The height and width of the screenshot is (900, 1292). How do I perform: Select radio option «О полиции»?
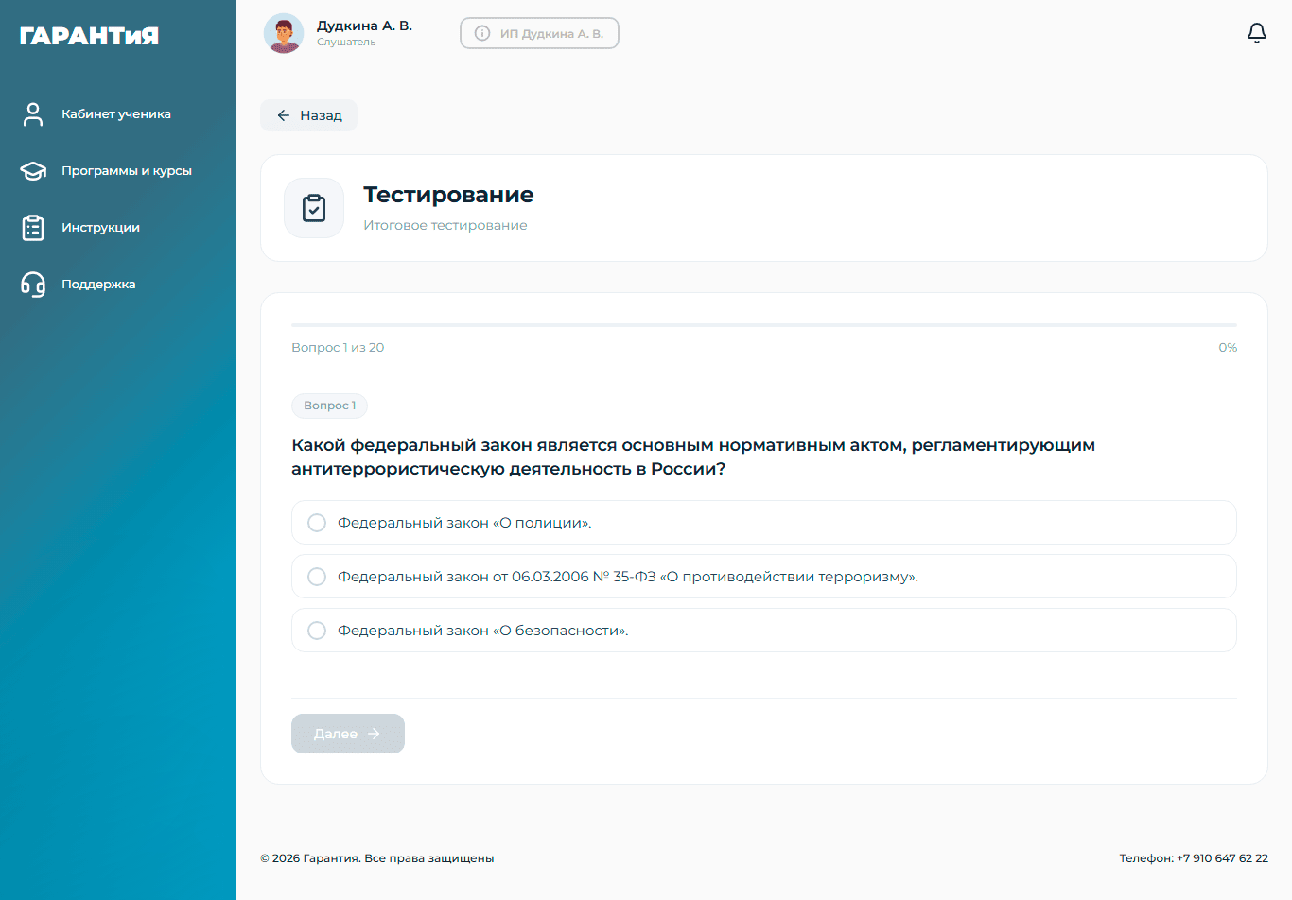coord(764,523)
